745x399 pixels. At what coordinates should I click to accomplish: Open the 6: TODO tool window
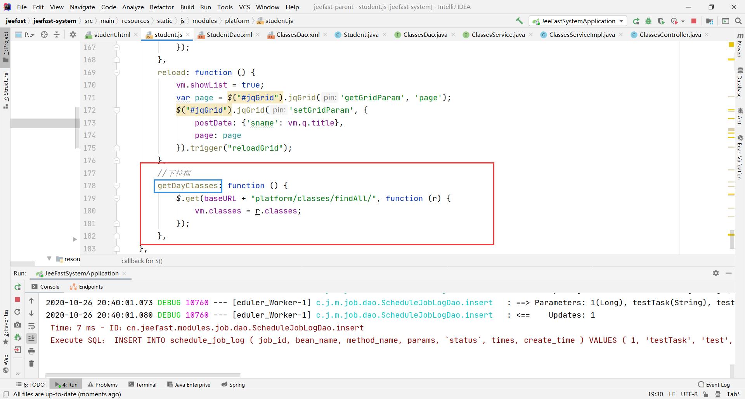pyautogui.click(x=30, y=385)
